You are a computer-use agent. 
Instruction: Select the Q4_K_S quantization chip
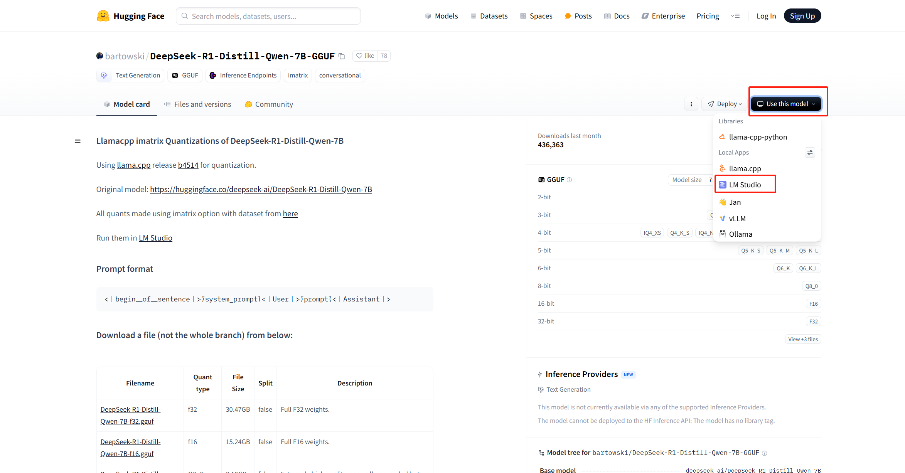(679, 233)
